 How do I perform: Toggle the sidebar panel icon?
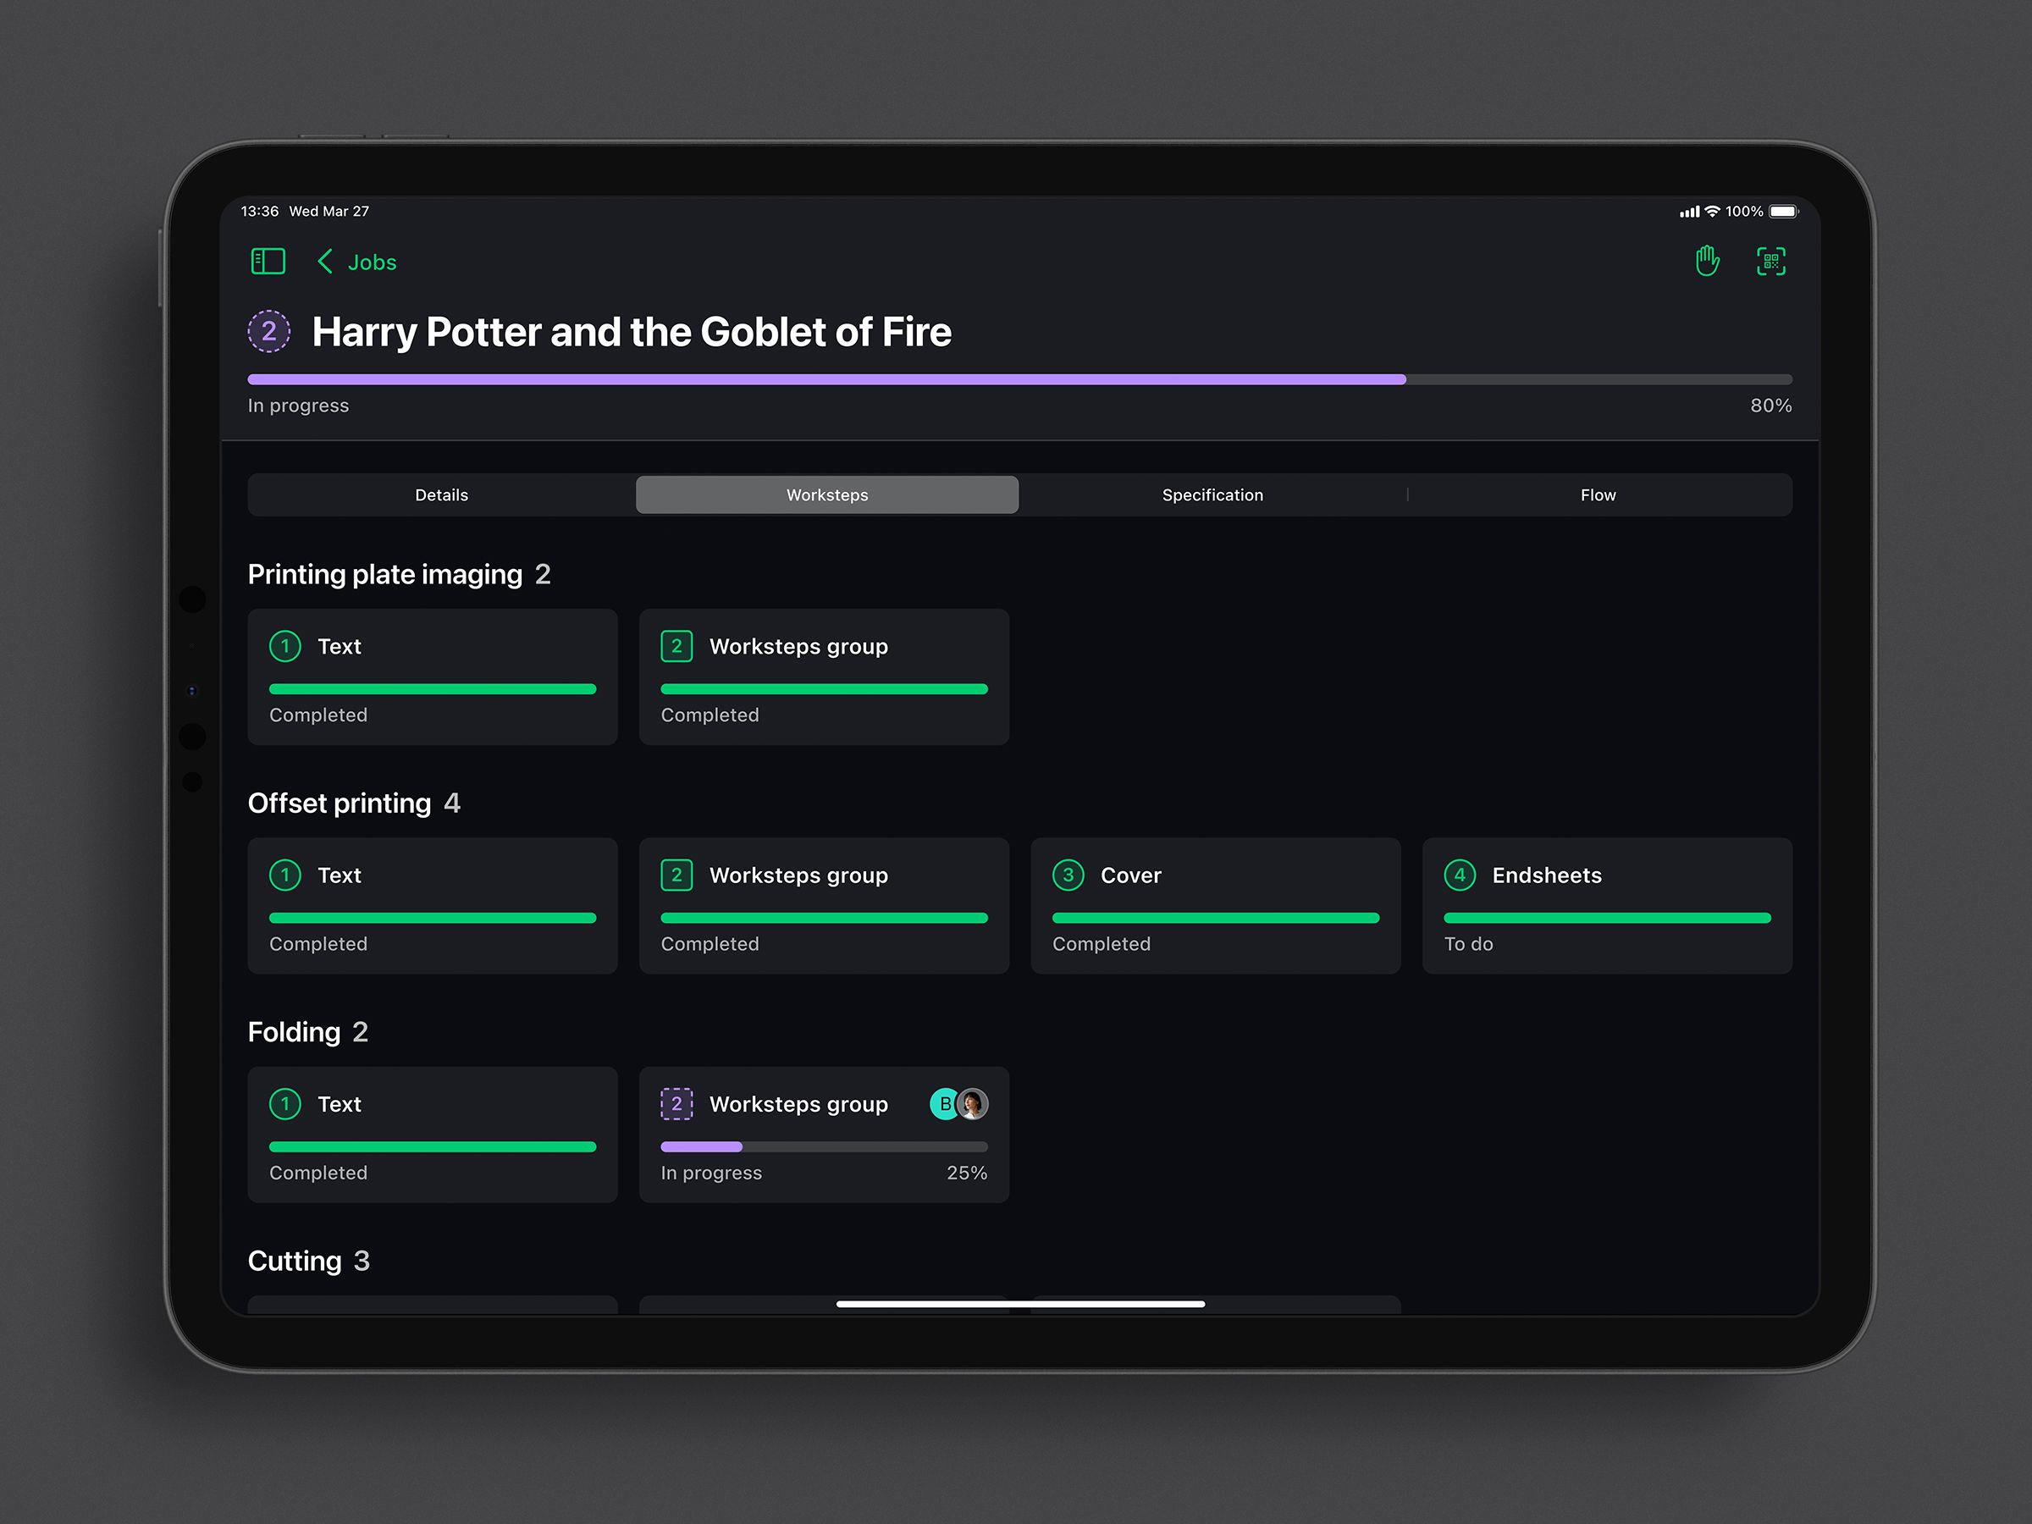[x=268, y=262]
